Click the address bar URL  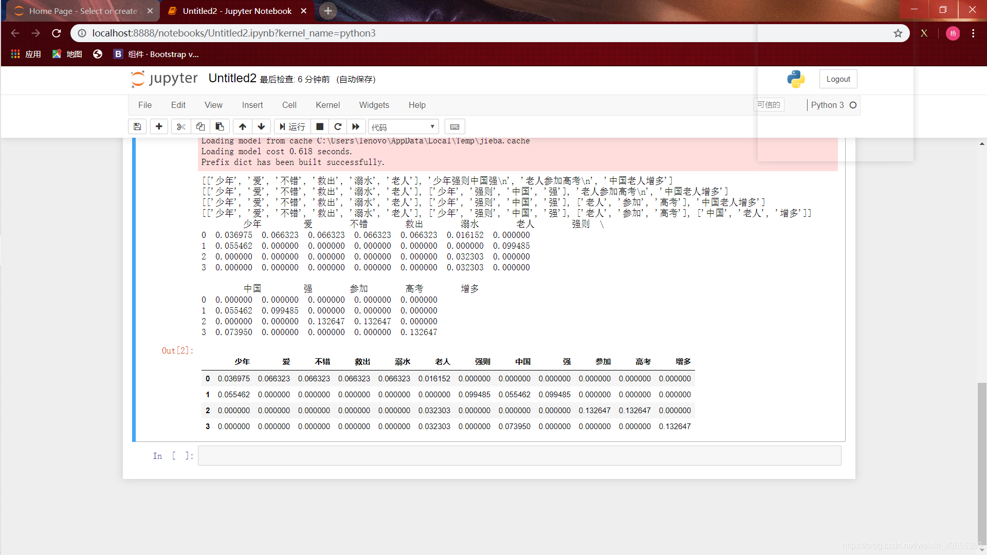coord(234,33)
